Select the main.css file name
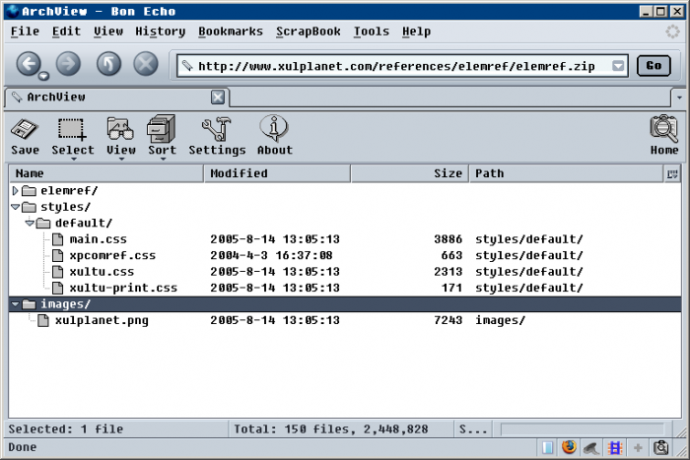Image resolution: width=690 pixels, height=460 pixels. [x=98, y=239]
